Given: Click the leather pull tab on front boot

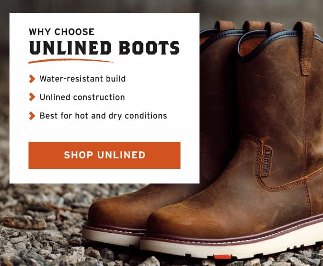Looking at the screenshot, I should tap(306, 47).
